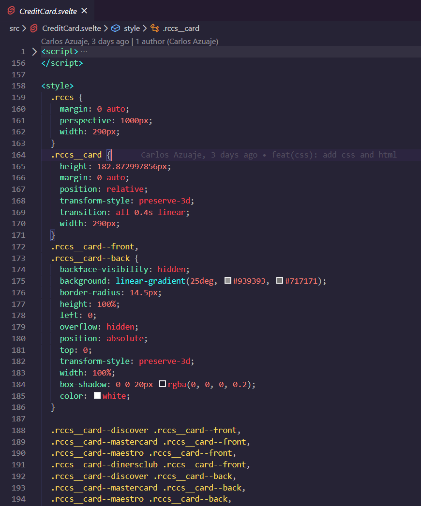Screen dimensions: 421x506
Task: Place cursor on the opening style tag
Action: point(58,86)
